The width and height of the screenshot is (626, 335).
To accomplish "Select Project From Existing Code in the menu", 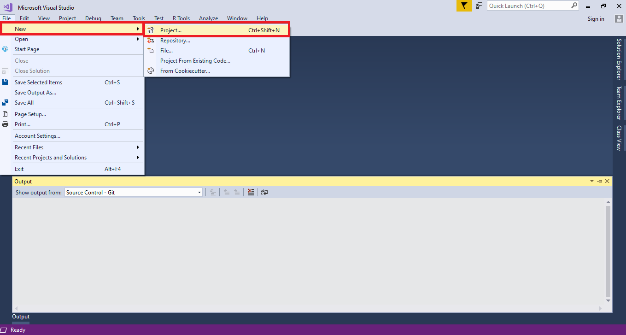I will (195, 60).
